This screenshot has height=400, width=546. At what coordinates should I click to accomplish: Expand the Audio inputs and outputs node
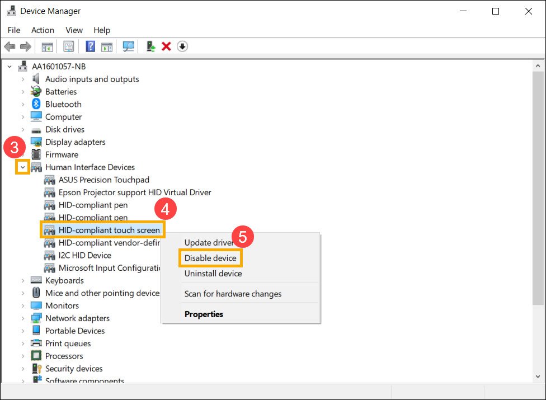coord(23,79)
